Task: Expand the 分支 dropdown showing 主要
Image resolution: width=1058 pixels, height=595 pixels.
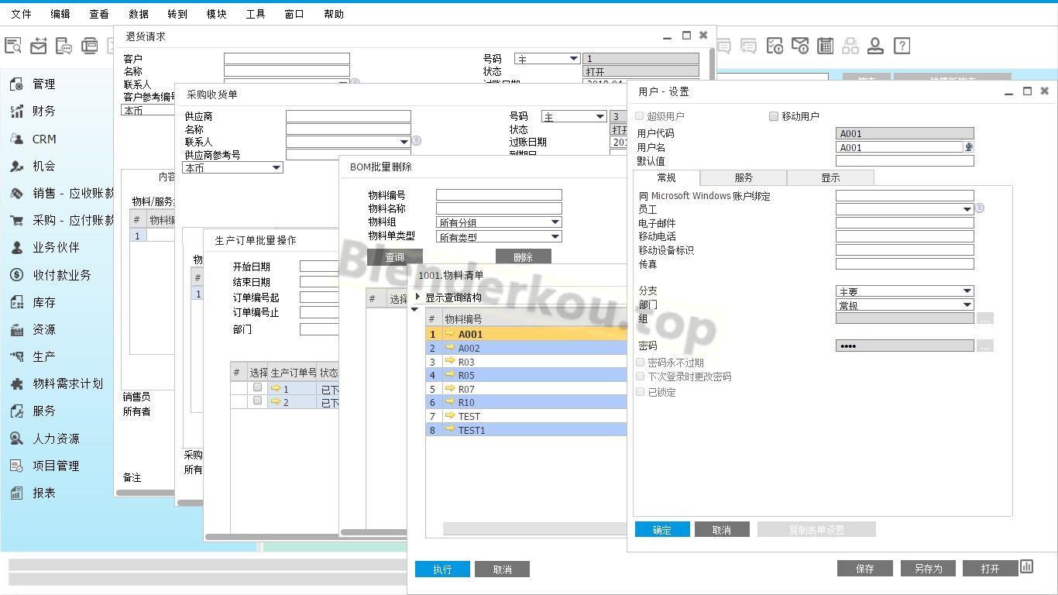Action: click(967, 291)
